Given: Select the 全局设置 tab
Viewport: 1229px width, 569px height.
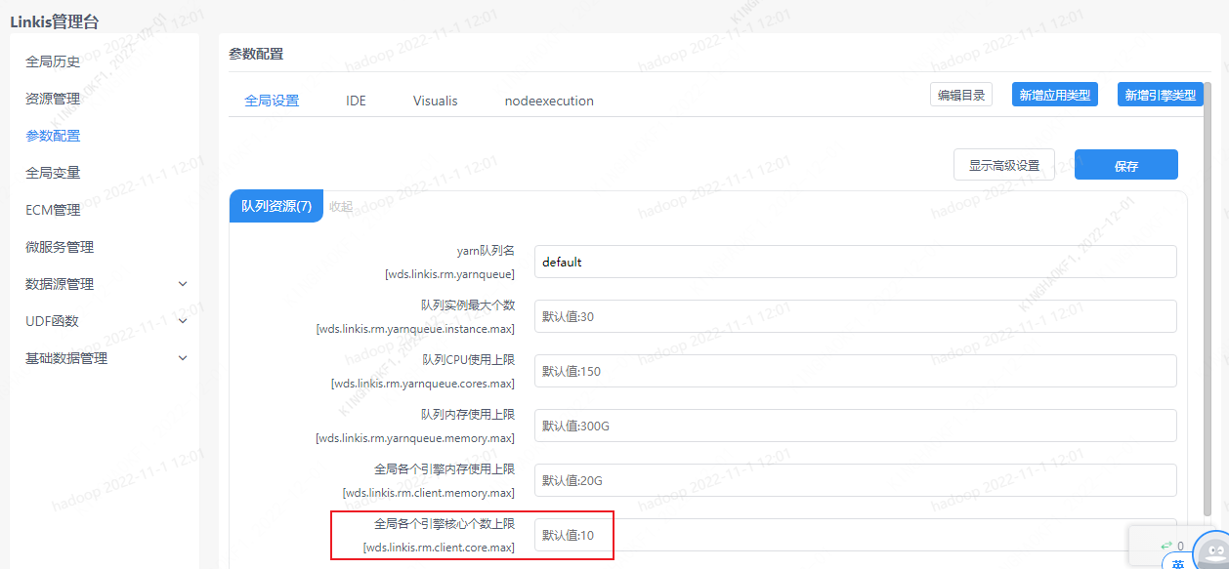Looking at the screenshot, I should point(272,101).
